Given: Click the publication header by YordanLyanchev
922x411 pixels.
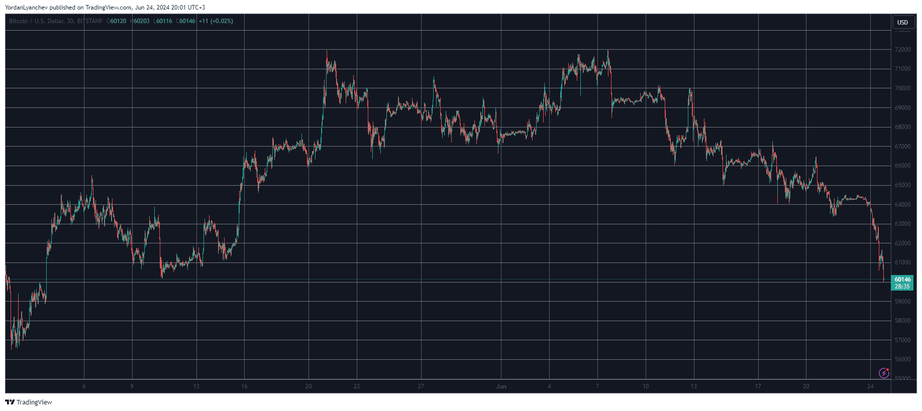Looking at the screenshot, I should point(105,8).
